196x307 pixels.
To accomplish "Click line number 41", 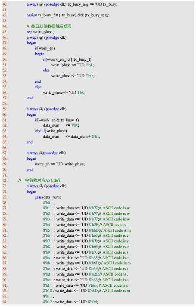I will pyautogui.click(x=5, y=10).
